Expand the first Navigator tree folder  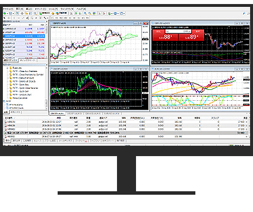click(7, 68)
